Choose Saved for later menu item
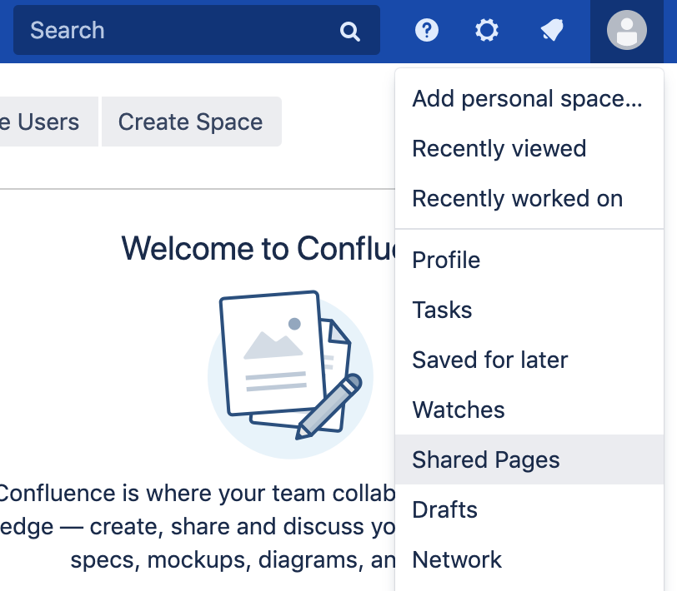 (529, 360)
